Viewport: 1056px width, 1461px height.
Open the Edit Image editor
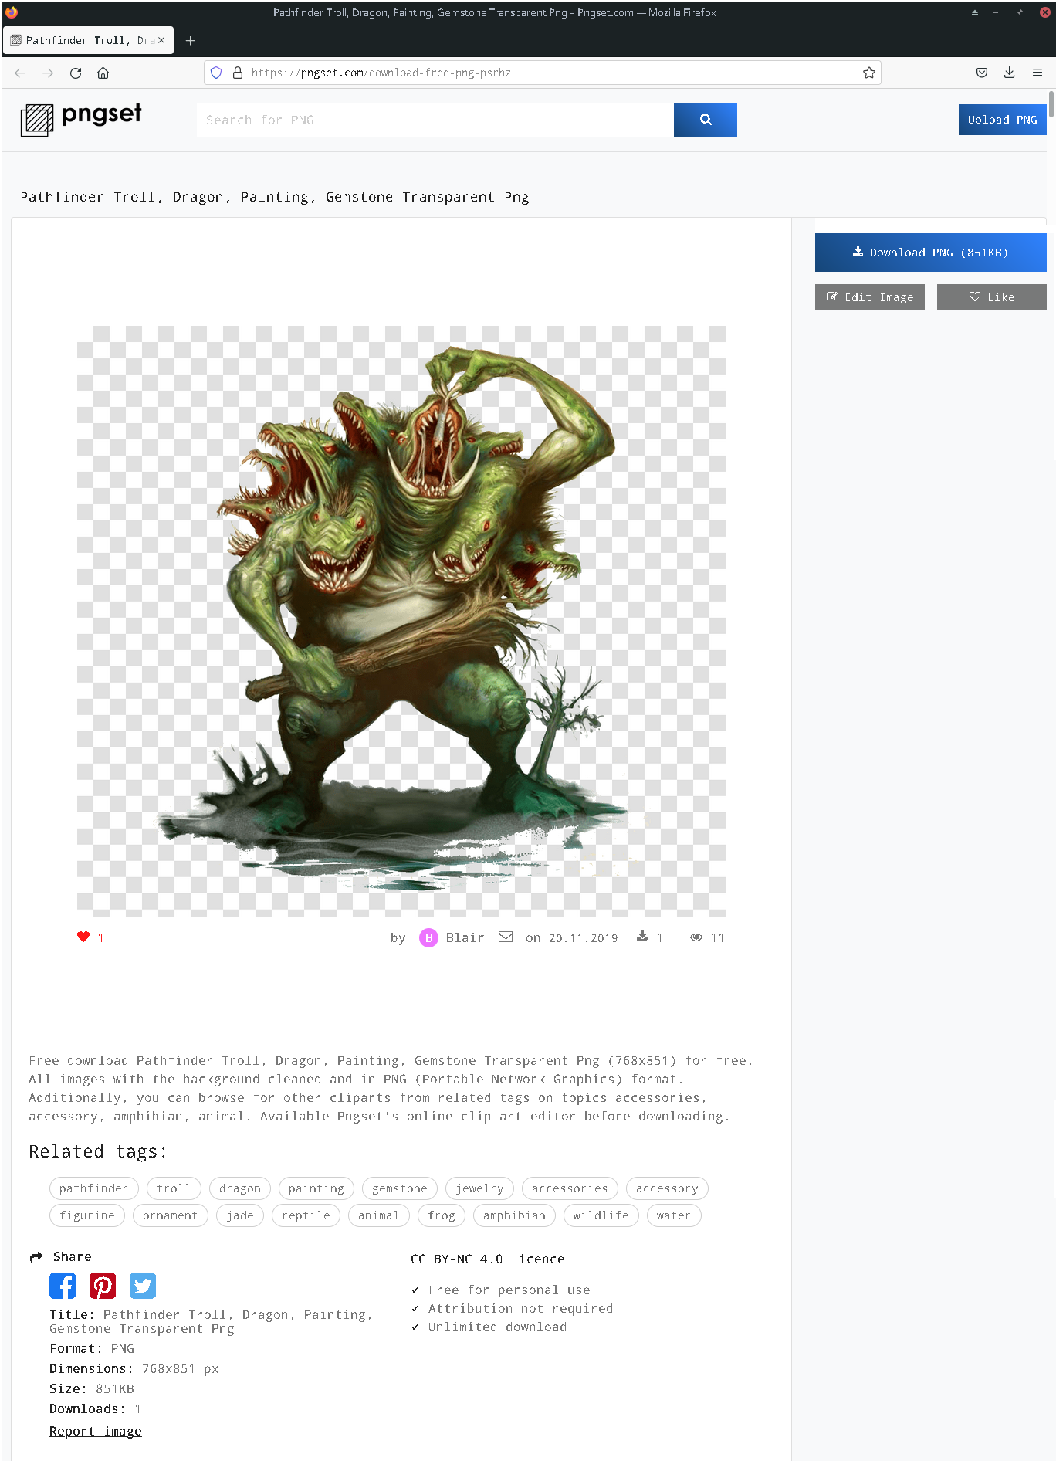coord(869,297)
